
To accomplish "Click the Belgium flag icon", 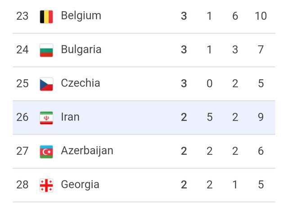I will click(x=46, y=17).
